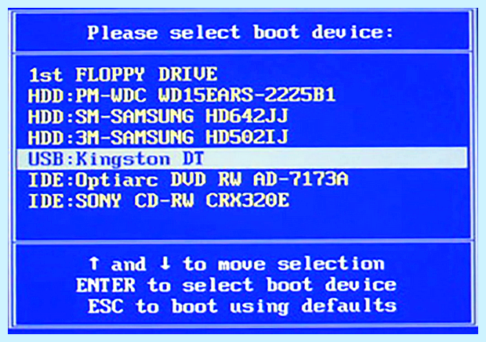This screenshot has width=486, height=342.
Task: Click the 'Please select boot device:' title
Action: (240, 33)
